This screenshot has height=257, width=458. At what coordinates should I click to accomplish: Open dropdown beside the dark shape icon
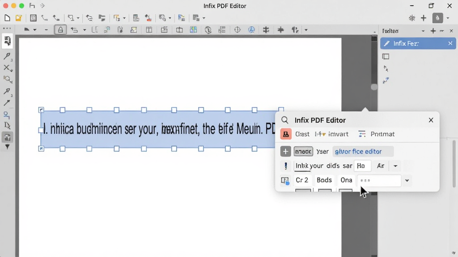point(35,30)
